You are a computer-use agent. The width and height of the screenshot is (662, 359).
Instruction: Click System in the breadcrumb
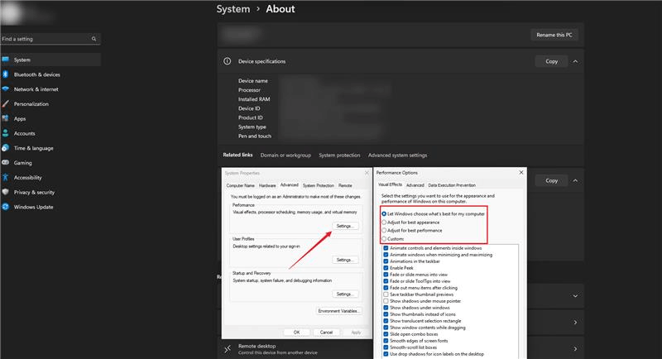[x=233, y=9]
